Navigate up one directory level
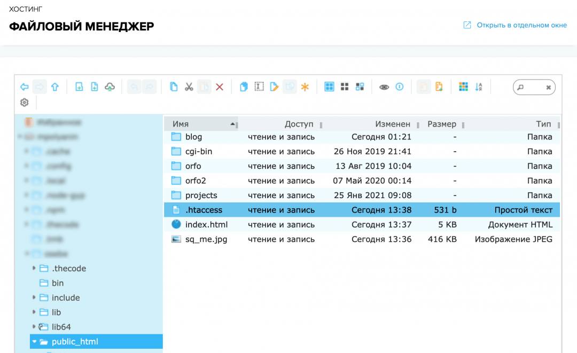 56,87
